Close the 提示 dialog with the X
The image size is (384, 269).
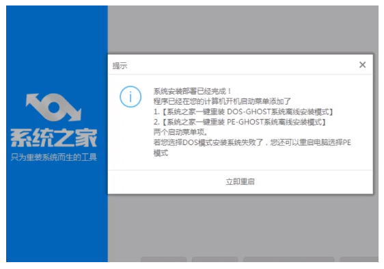pyautogui.click(x=362, y=65)
